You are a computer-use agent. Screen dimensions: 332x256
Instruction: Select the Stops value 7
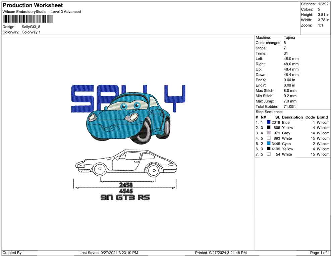[285, 48]
